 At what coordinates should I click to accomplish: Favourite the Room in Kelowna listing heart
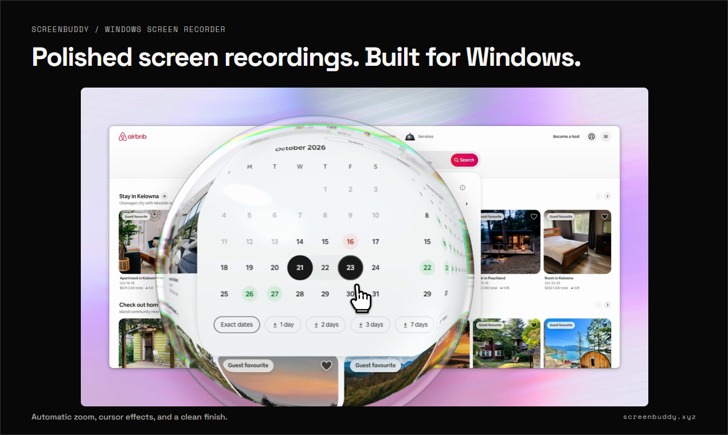click(604, 217)
